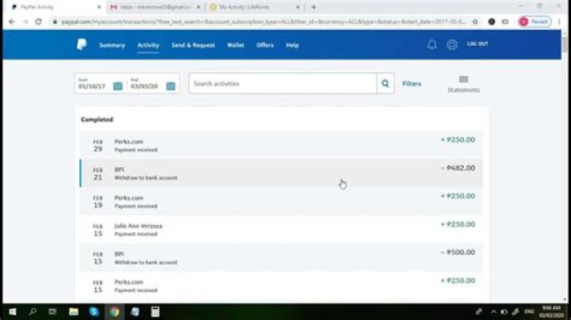Click the PayPal logo in header
This screenshot has width=571, height=320.
(82, 45)
